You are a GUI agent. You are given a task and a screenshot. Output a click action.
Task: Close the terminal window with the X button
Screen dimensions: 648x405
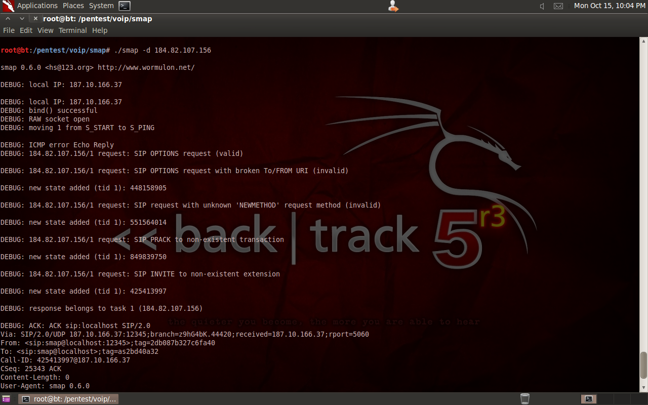tap(35, 18)
